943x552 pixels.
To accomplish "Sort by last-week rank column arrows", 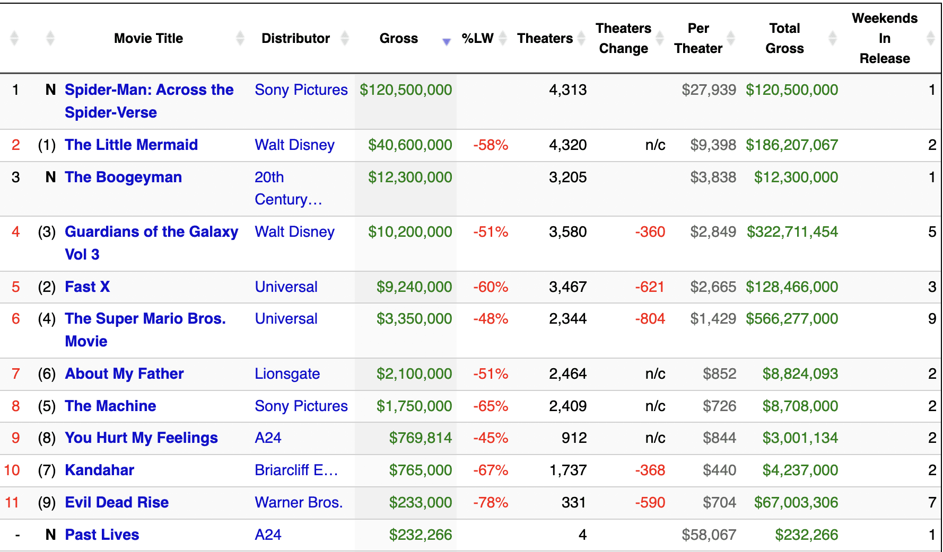I will tap(50, 38).
